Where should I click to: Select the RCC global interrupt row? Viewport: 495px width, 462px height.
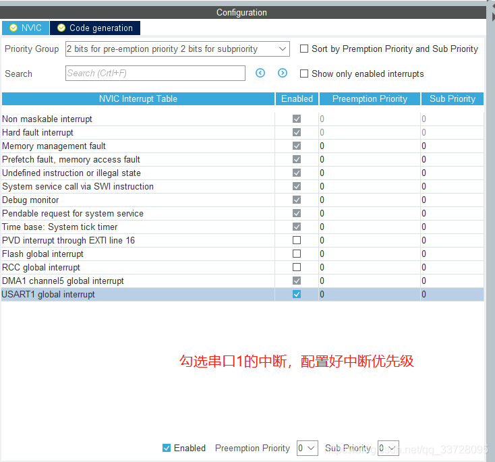[243, 268]
